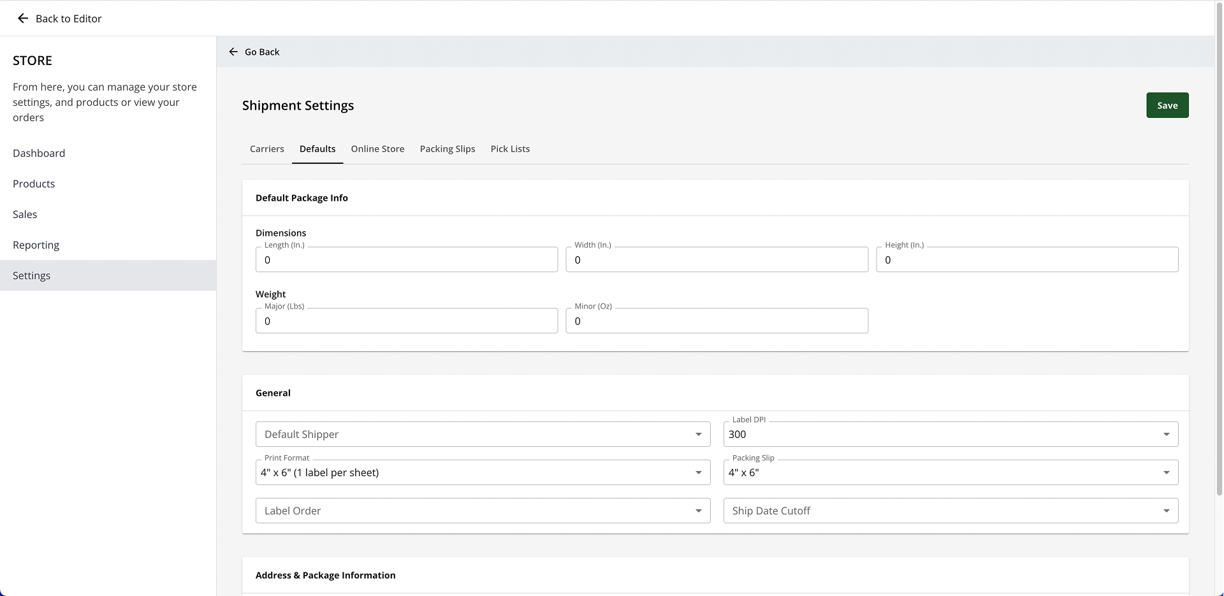The height and width of the screenshot is (596, 1224).
Task: Open Dashboard in the store sidebar
Action: click(x=39, y=153)
